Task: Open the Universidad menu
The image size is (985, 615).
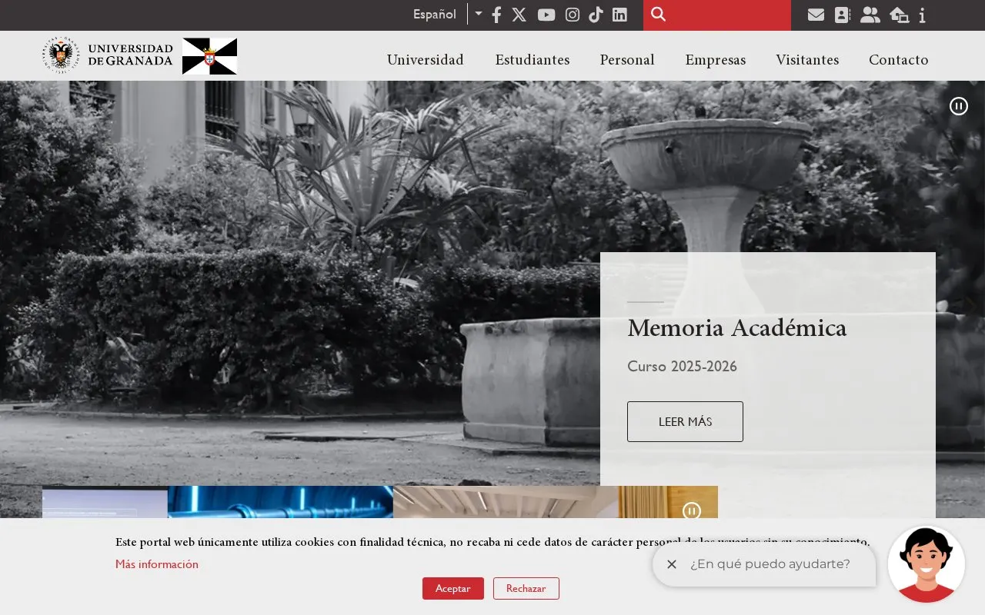Action: [x=426, y=60]
